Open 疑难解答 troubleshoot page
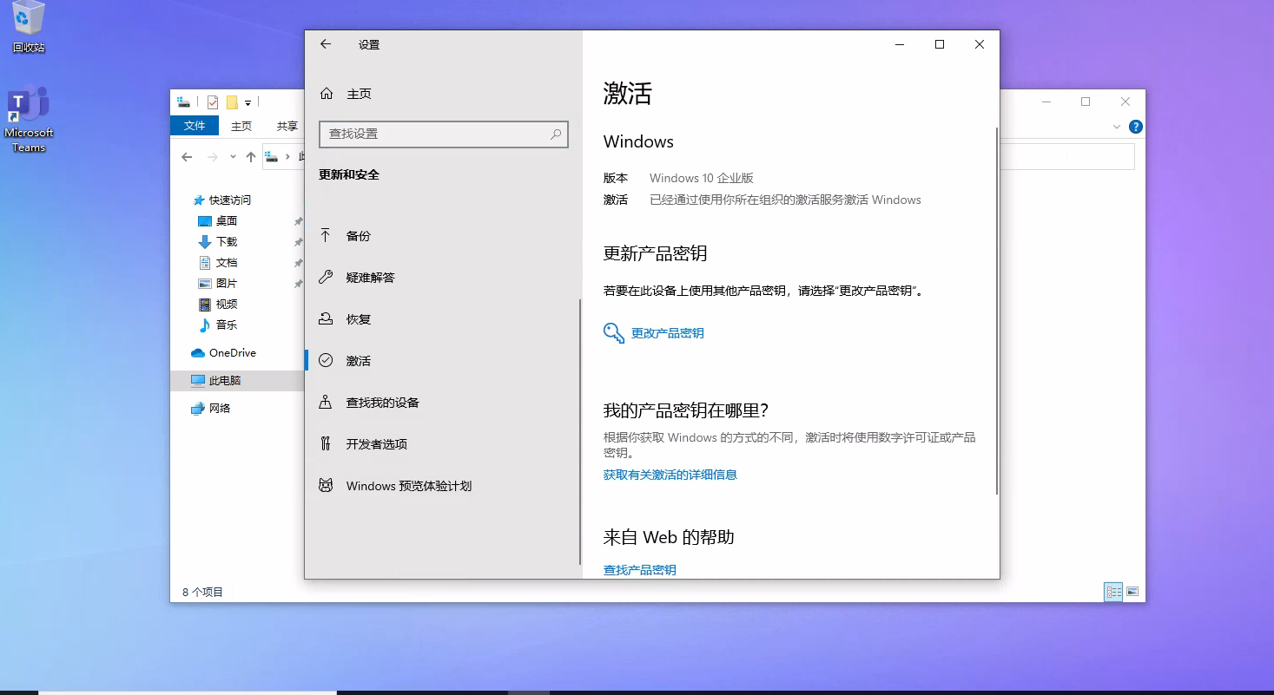This screenshot has width=1274, height=695. [x=443, y=278]
